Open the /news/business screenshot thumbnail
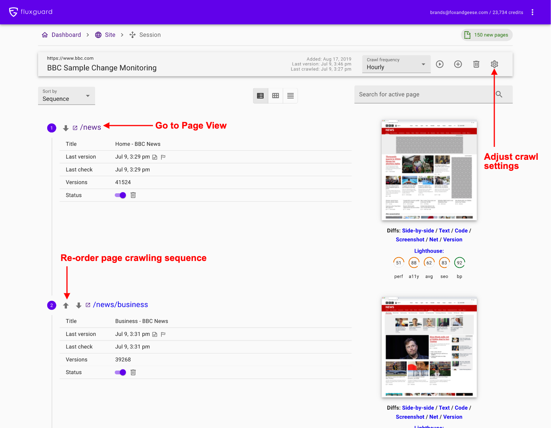551x428 pixels. tap(429, 347)
